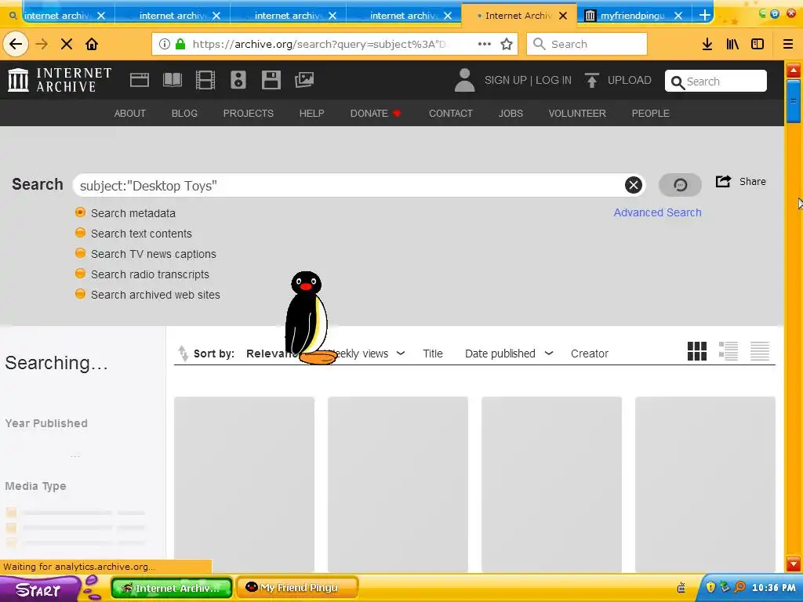Viewport: 803px width, 602px height.
Task: Select Search TV news captions option
Action: [81, 253]
